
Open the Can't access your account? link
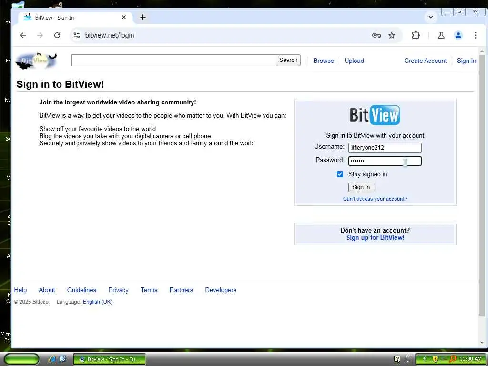click(x=375, y=199)
